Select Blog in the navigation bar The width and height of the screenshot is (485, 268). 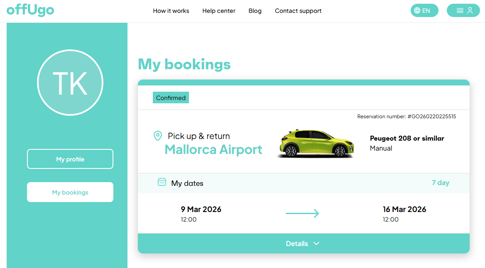point(255,11)
